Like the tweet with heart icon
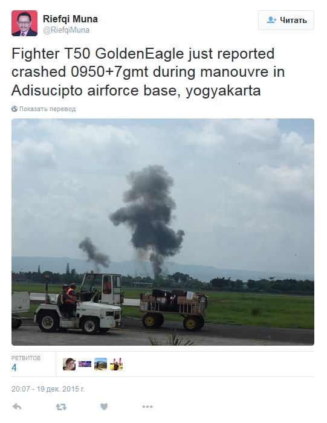Screen dimensions: 327x423 point(104,407)
